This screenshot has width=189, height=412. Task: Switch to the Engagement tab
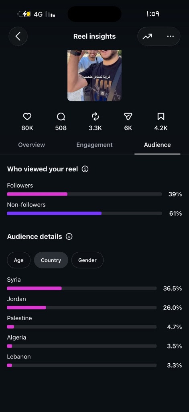click(x=94, y=145)
